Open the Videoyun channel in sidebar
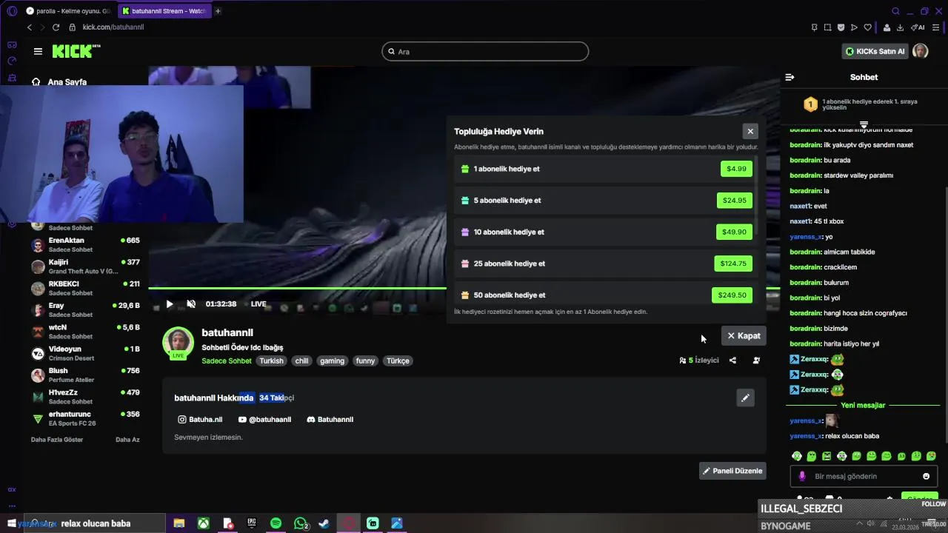Viewport: 948px width, 533px height. 85,353
